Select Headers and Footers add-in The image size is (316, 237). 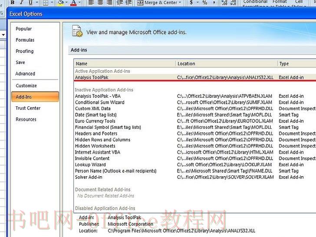(195, 134)
